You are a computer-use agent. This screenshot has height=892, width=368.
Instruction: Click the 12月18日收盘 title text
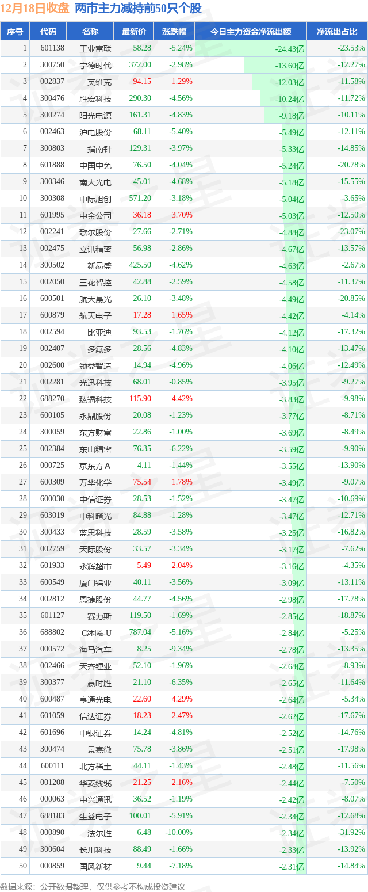(35, 9)
